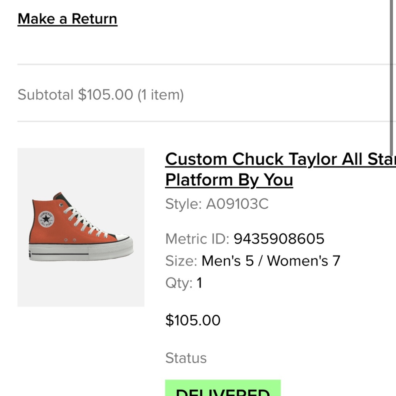Viewport: 396px width, 396px height.
Task: Click the Platform By You title text
Action: (229, 180)
